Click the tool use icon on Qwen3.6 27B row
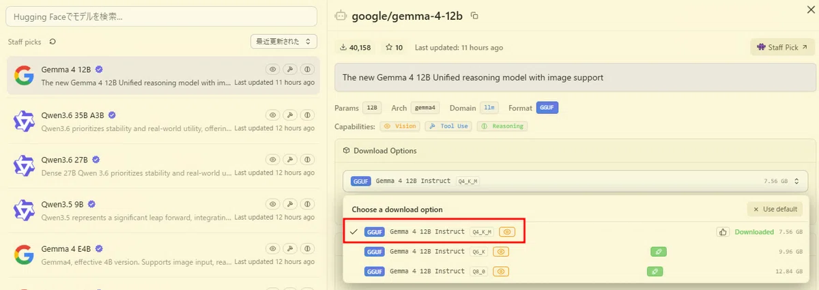 [x=290, y=160]
